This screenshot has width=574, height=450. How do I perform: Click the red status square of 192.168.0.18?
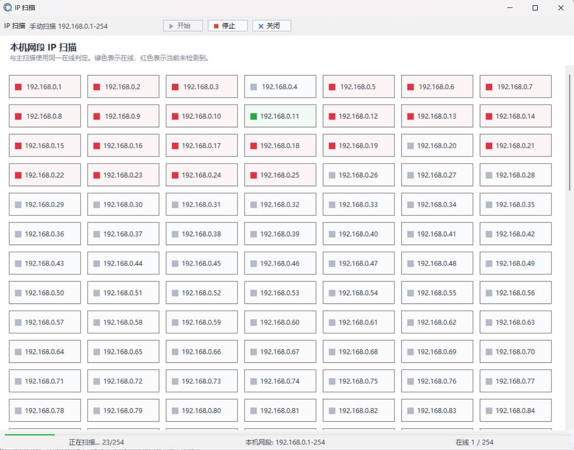[254, 146]
